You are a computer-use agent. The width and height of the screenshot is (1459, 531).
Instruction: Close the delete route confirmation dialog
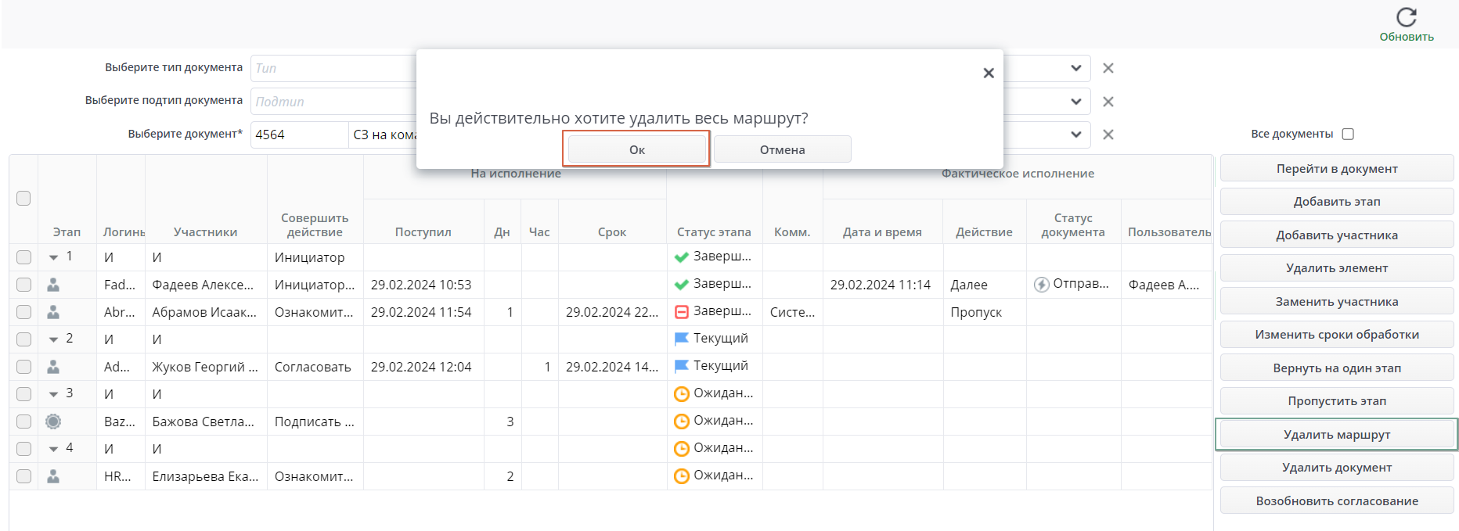[989, 73]
